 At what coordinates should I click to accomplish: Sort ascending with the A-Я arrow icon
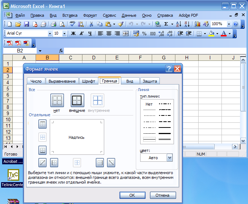click(x=179, y=24)
